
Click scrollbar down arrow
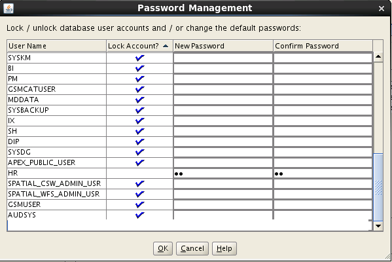(378, 226)
